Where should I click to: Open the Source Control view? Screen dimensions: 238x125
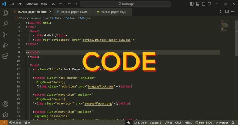tap(5, 34)
